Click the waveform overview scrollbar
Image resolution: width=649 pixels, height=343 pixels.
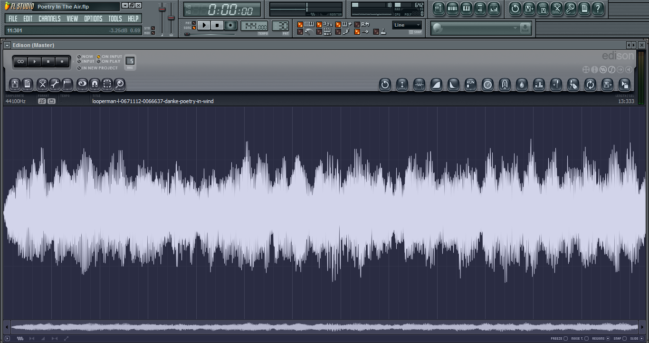(324, 327)
